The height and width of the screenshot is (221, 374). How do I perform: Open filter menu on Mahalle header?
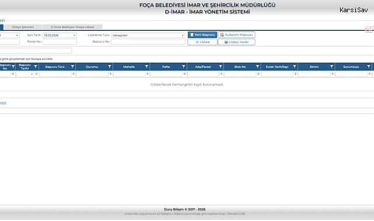click(x=146, y=67)
